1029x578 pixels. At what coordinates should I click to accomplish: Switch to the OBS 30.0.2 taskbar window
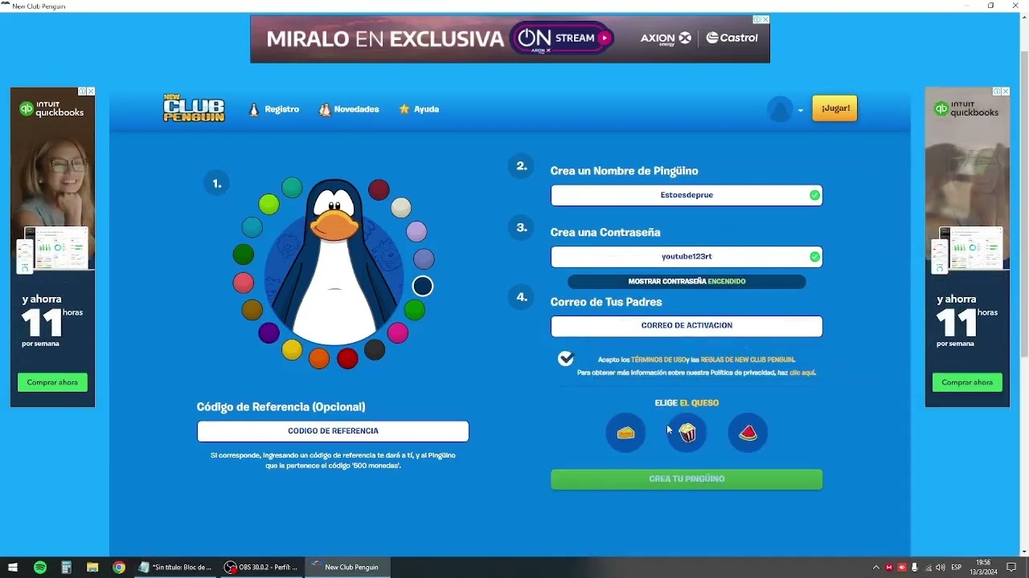point(261,568)
